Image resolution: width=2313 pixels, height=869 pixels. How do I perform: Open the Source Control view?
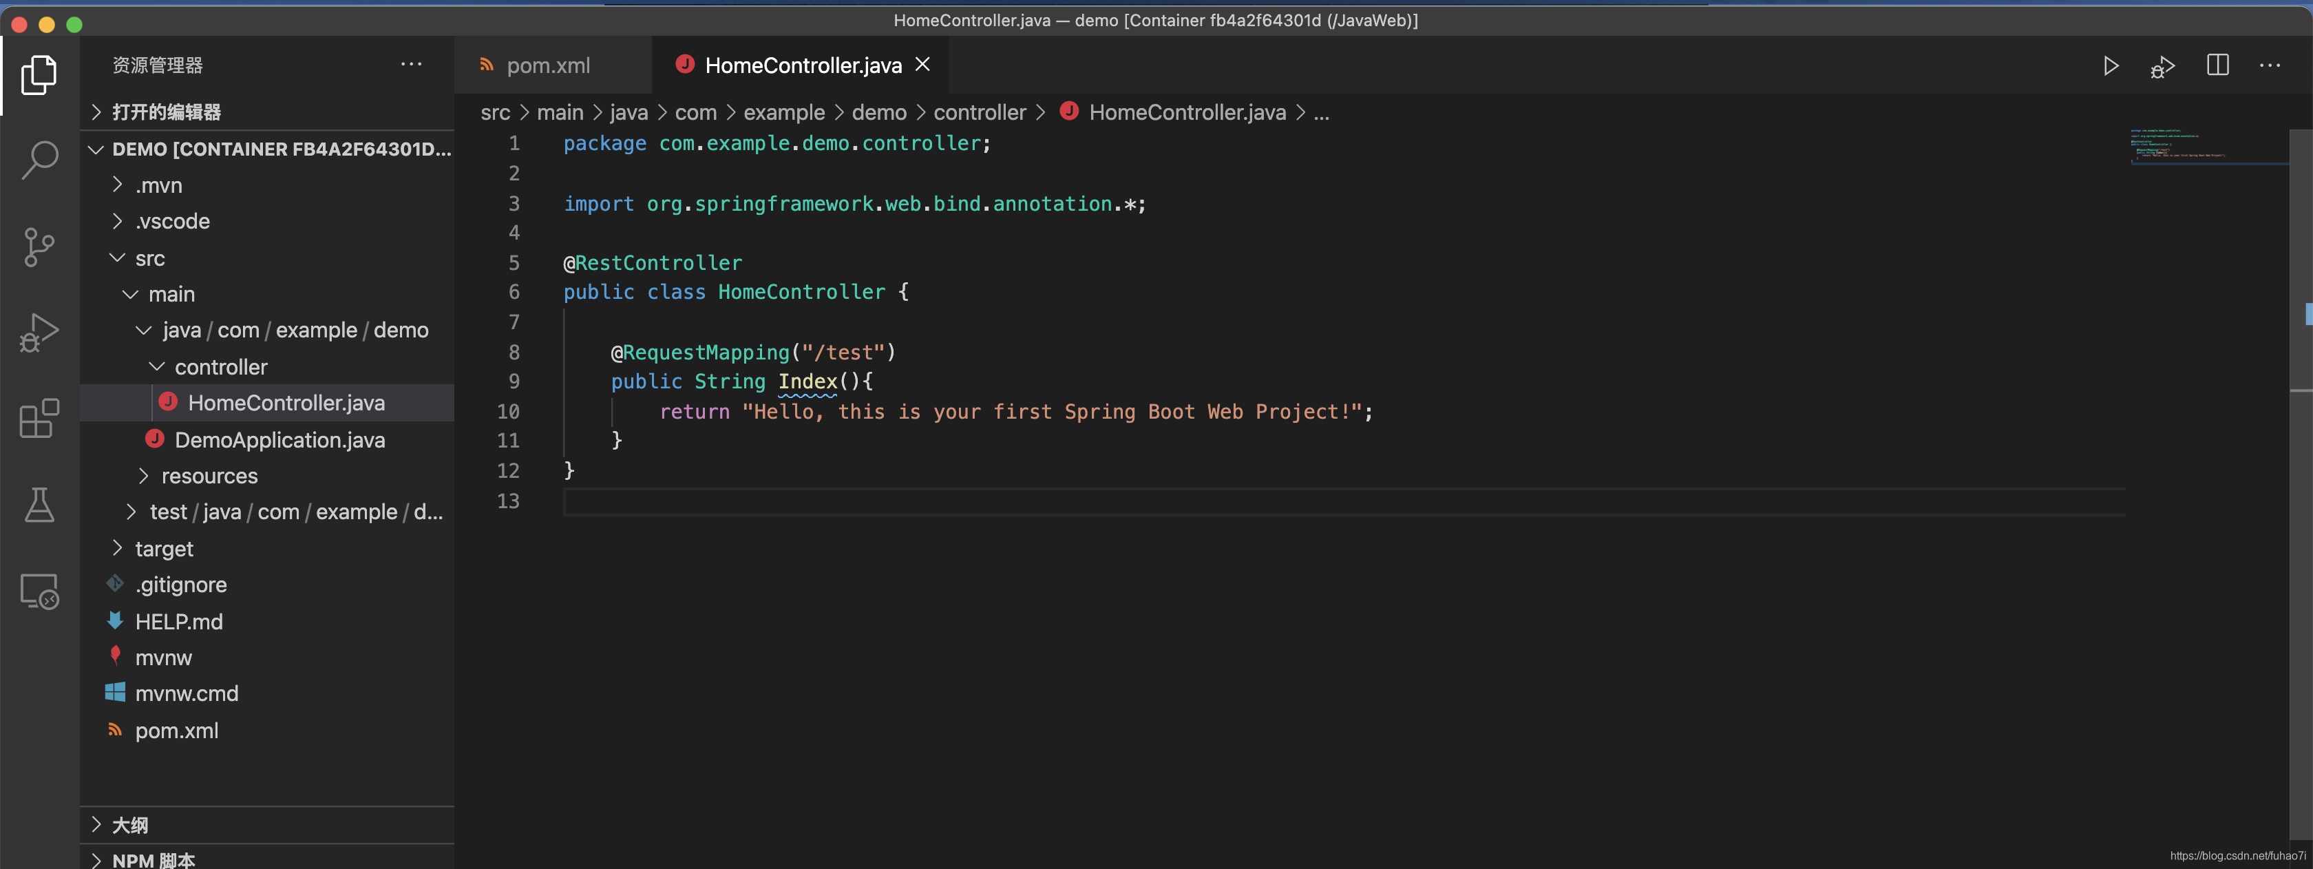pyautogui.click(x=39, y=247)
